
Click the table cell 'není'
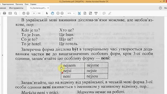73,76
